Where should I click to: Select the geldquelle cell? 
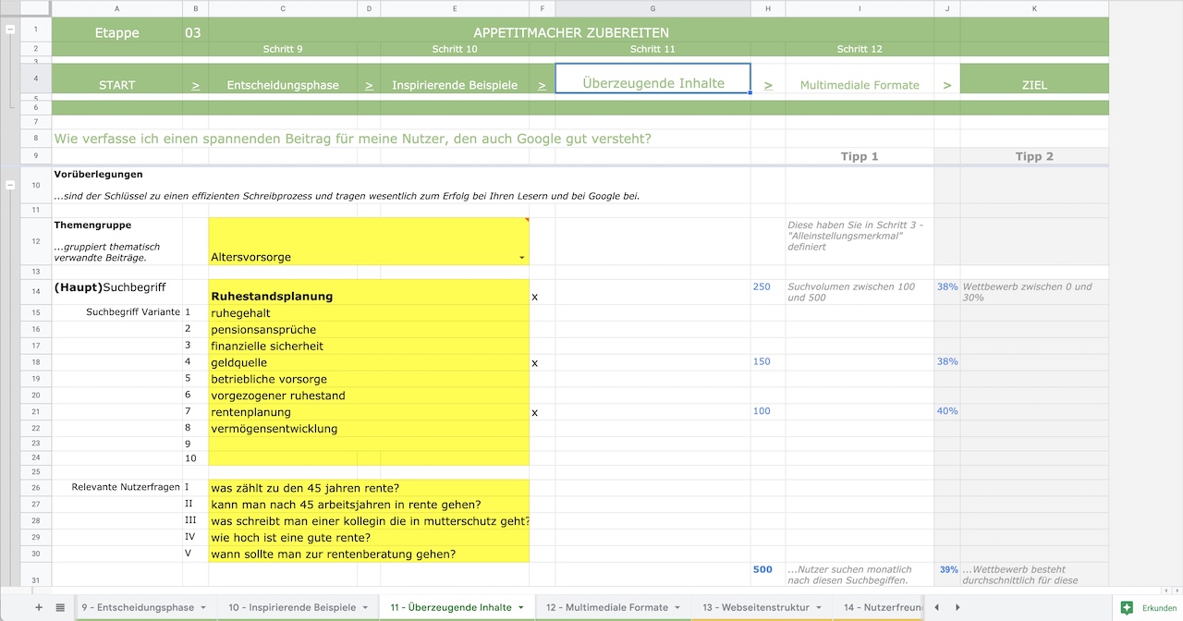pyautogui.click(x=369, y=363)
